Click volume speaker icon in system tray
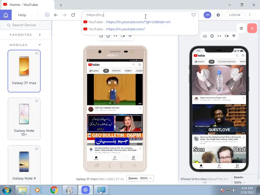 click(234, 190)
